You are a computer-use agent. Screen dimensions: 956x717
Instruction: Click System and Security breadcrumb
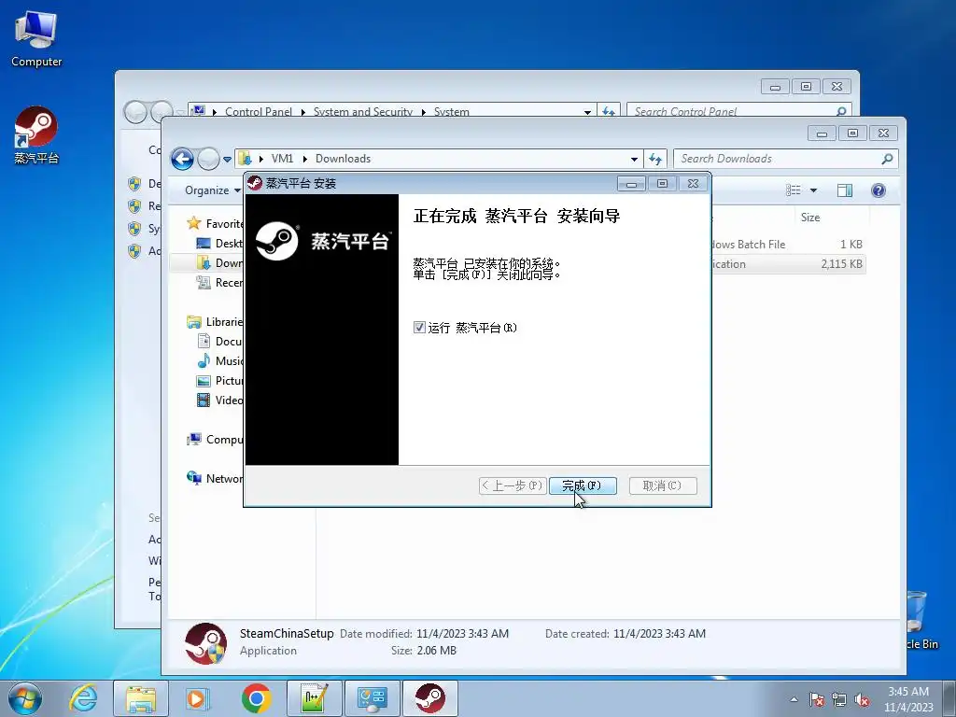(x=363, y=111)
